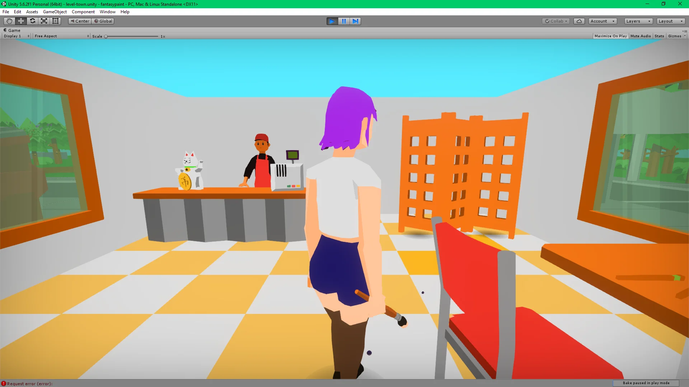Image resolution: width=689 pixels, height=387 pixels.
Task: Toggle Gizmos in Game view
Action: (675, 36)
